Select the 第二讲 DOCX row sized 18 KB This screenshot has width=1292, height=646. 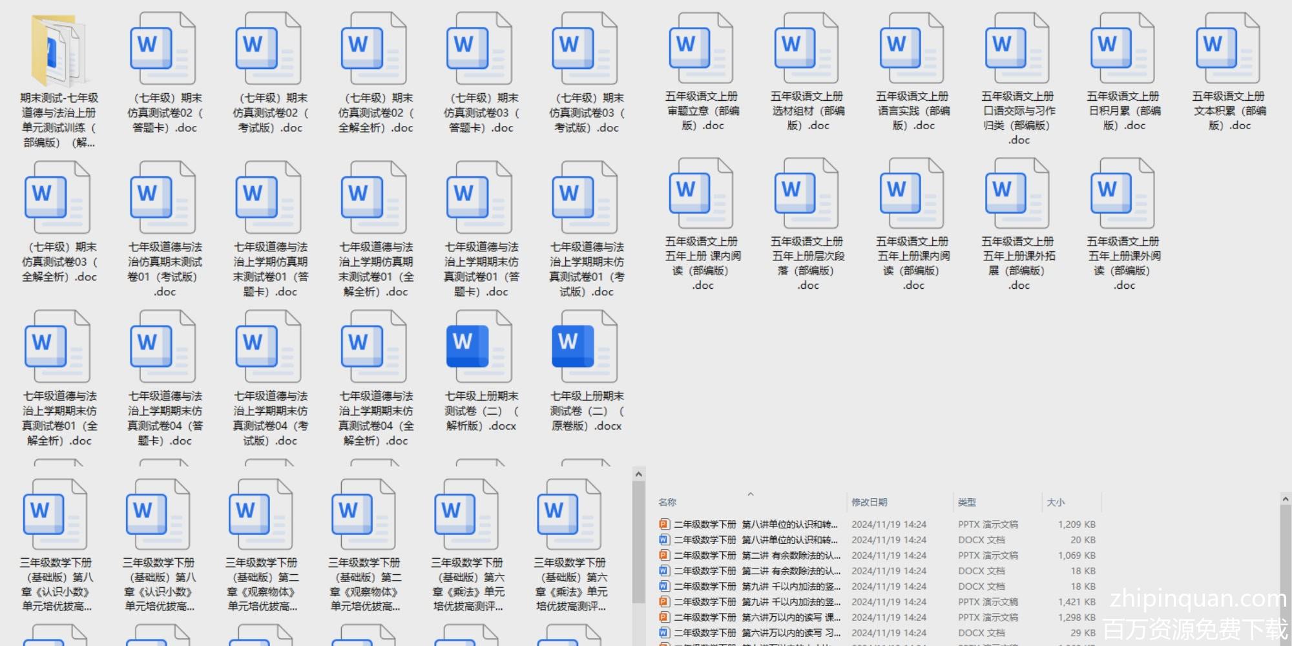756,571
